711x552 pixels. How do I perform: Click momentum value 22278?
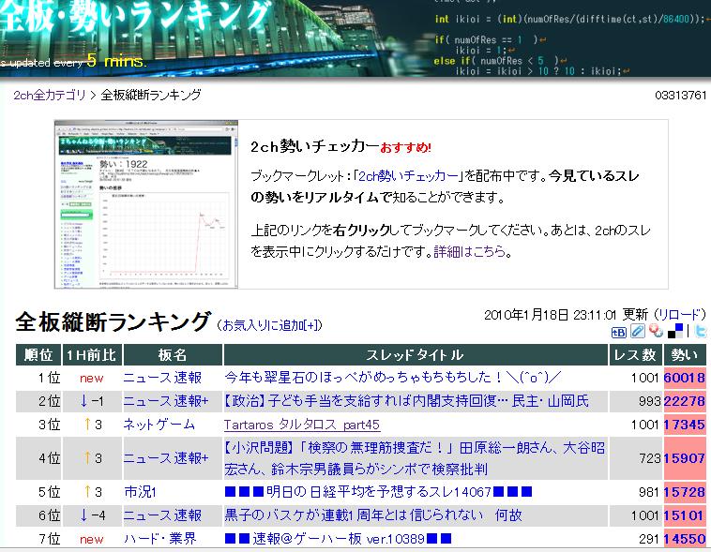coord(685,401)
